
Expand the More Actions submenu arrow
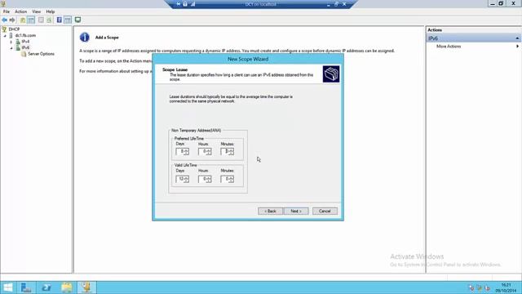517,47
